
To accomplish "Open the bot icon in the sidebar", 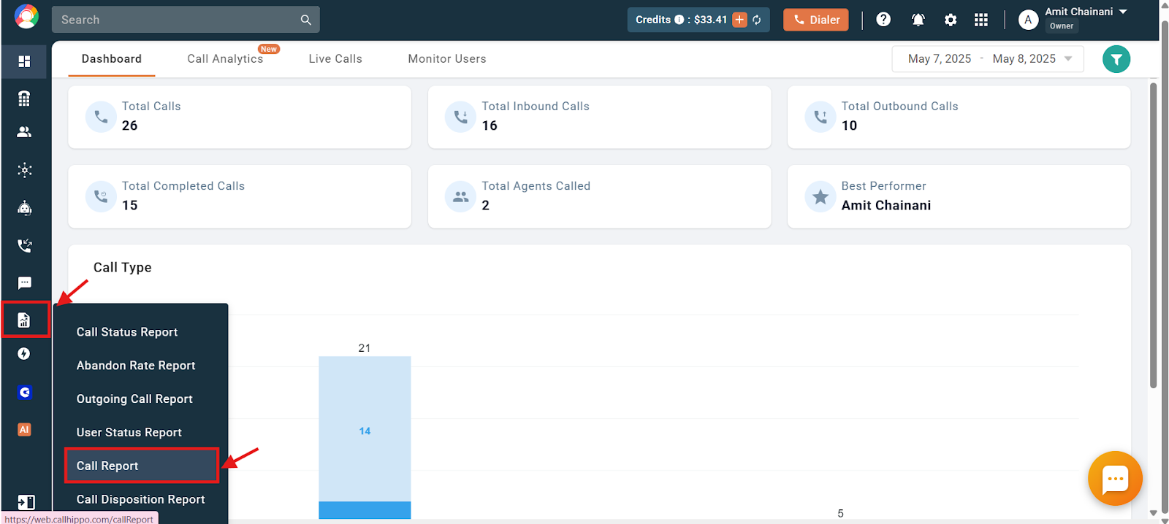I will tap(24, 208).
